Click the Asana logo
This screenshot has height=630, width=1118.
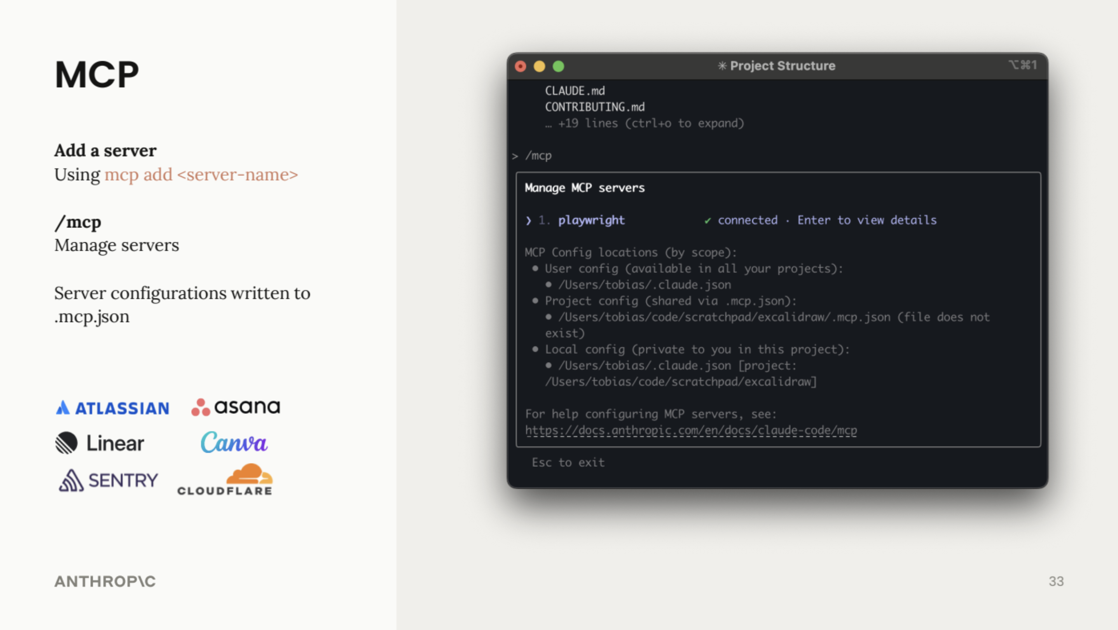pos(236,407)
